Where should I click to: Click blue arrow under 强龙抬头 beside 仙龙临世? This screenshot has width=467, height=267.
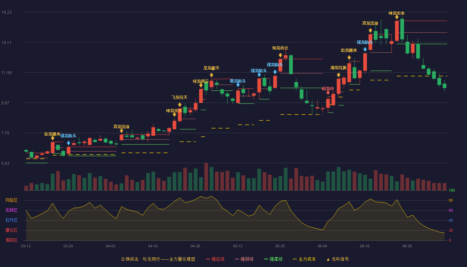coord(275,72)
